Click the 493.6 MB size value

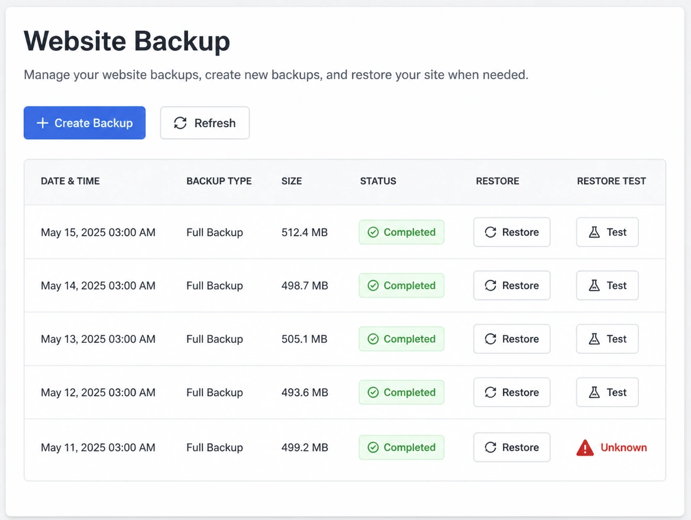[305, 392]
